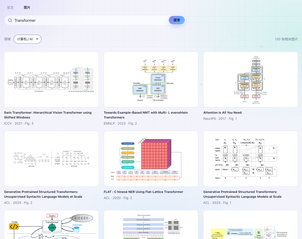Click the EMNLP · 2023 · Fig. 2 caption
This screenshot has width=302, height=239.
coord(120,124)
